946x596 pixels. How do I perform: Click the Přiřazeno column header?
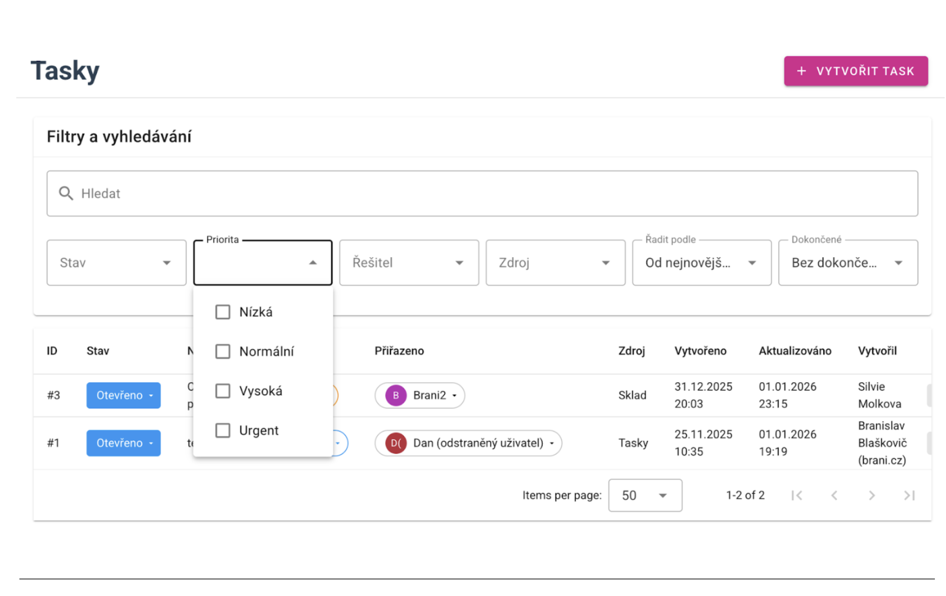pyautogui.click(x=399, y=351)
